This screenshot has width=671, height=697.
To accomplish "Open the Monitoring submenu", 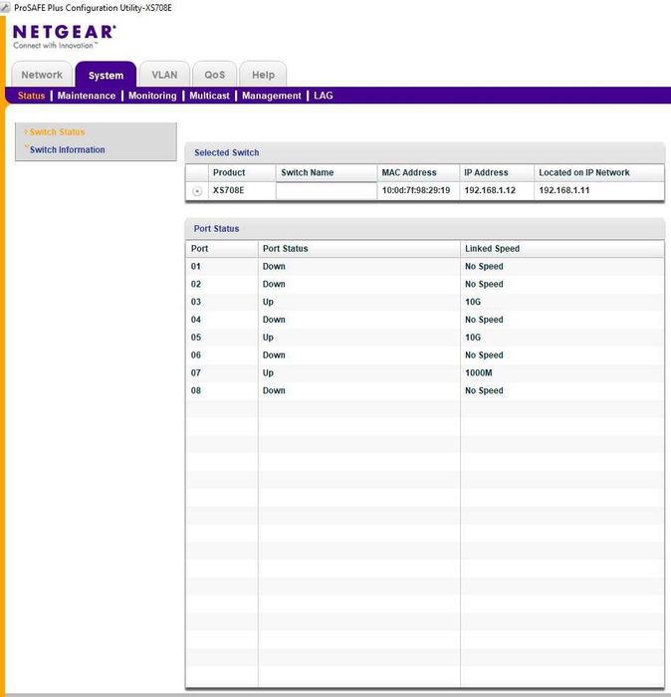I will tap(152, 96).
